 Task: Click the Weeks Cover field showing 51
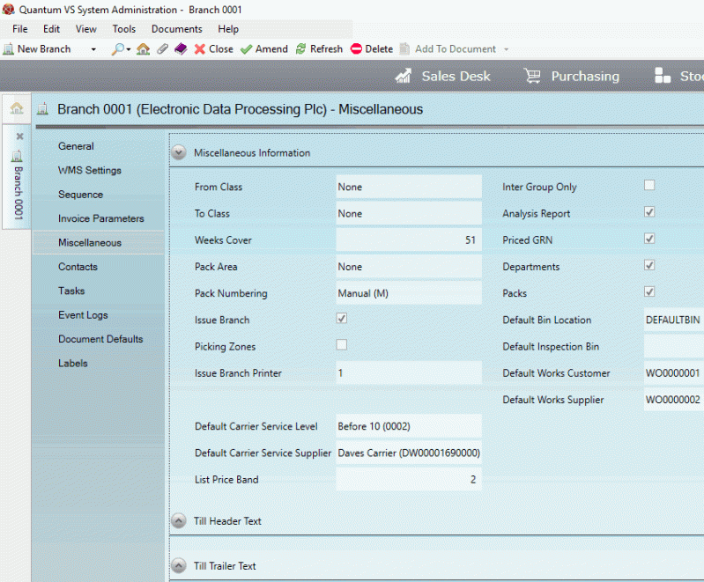[409, 240]
